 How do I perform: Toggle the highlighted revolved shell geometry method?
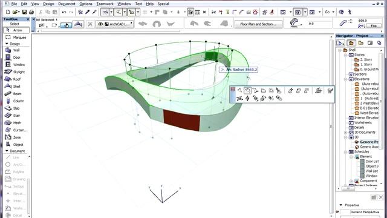[x=66, y=25]
